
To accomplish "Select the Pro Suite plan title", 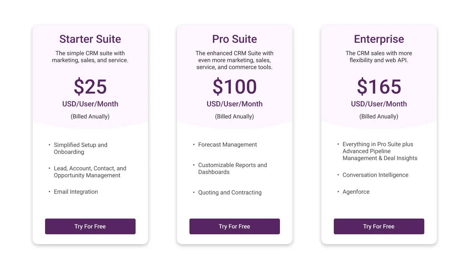I will (234, 39).
